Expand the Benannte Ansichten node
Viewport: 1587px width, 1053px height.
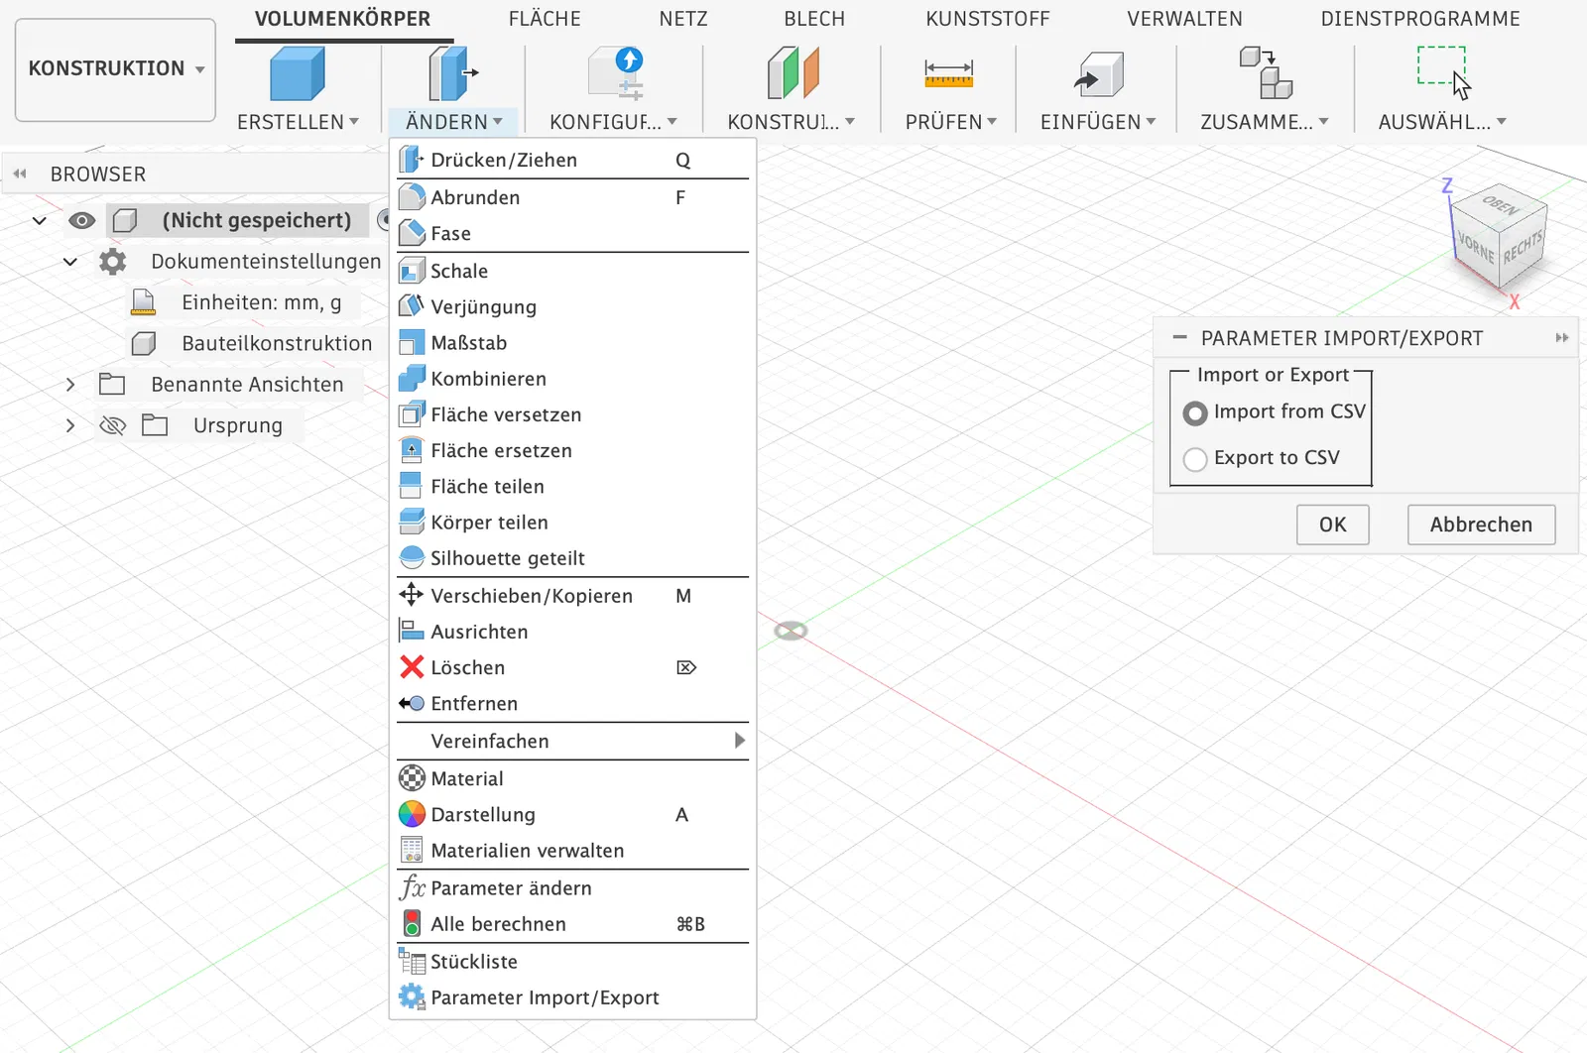coord(70,385)
